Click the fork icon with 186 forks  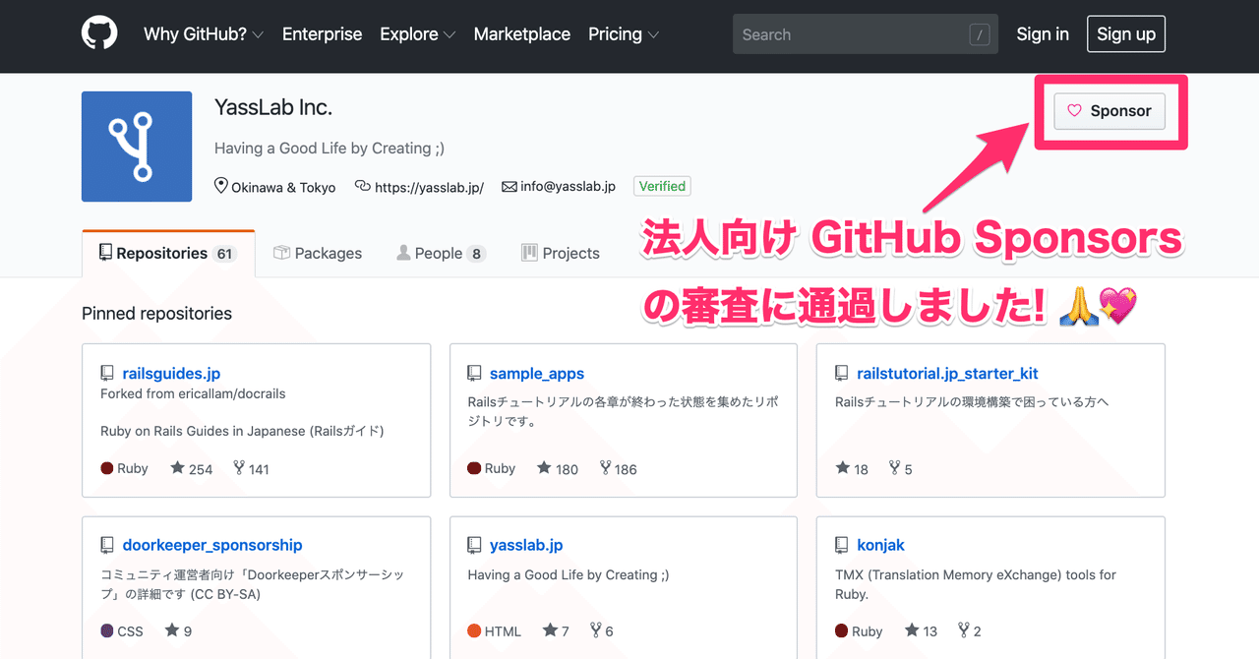point(606,468)
